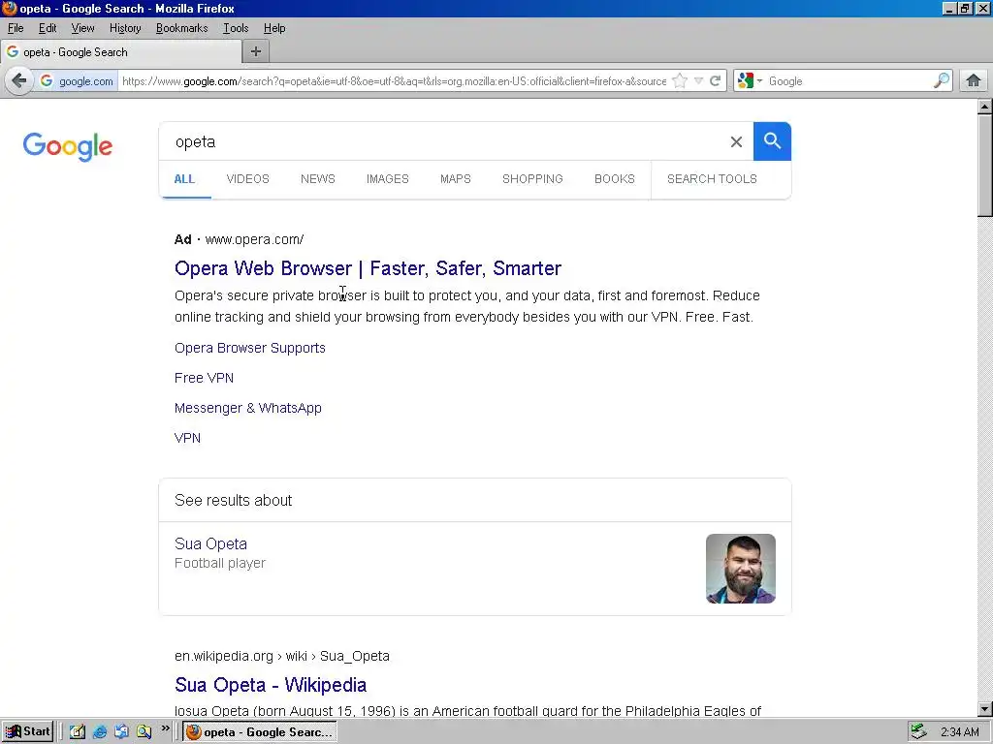Switch to the IMAGES results tab
993x744 pixels.
(388, 179)
